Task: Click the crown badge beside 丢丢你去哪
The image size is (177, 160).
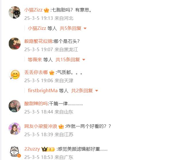Action: pyautogui.click(x=52, y=72)
